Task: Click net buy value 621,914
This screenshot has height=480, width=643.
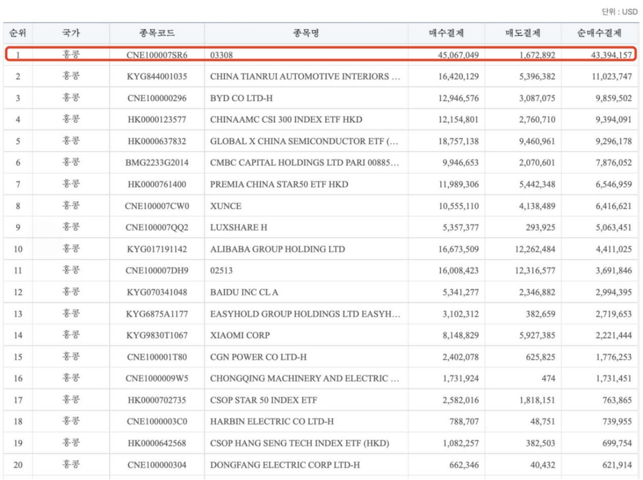Action: click(617, 465)
